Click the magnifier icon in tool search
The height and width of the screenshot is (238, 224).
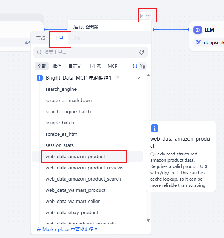39,52
